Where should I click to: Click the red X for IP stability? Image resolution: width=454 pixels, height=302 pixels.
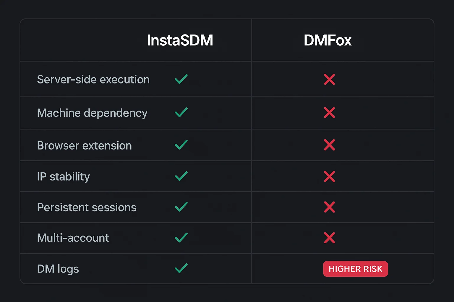coord(329,177)
